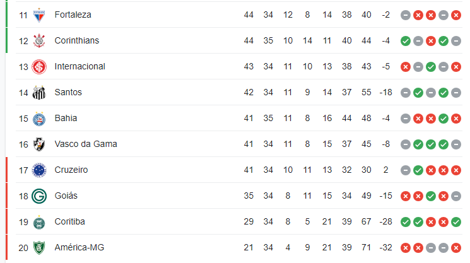The image size is (470, 263).
Task: Click the Vasco da Gama crest
Action: (x=39, y=144)
